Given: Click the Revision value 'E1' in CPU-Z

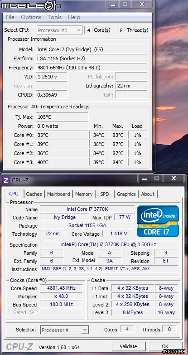Looking at the screenshot, I should [166, 261].
